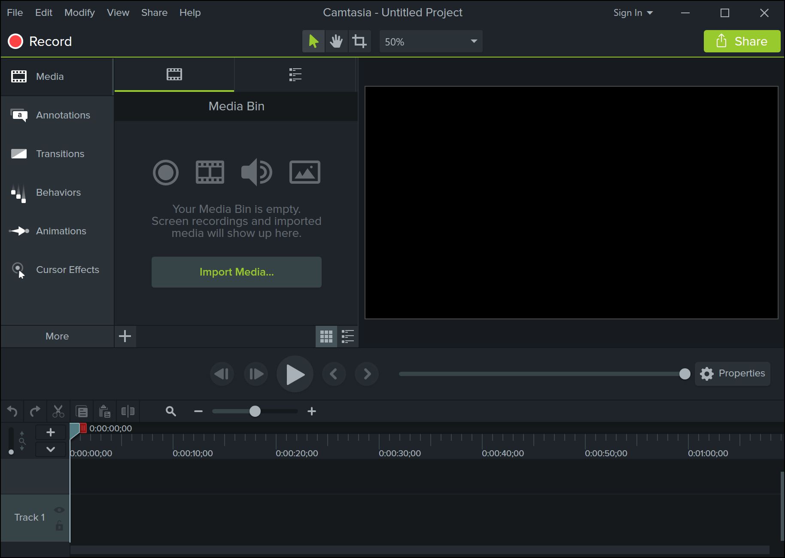Select the Crop tool
The height and width of the screenshot is (558, 785).
359,41
